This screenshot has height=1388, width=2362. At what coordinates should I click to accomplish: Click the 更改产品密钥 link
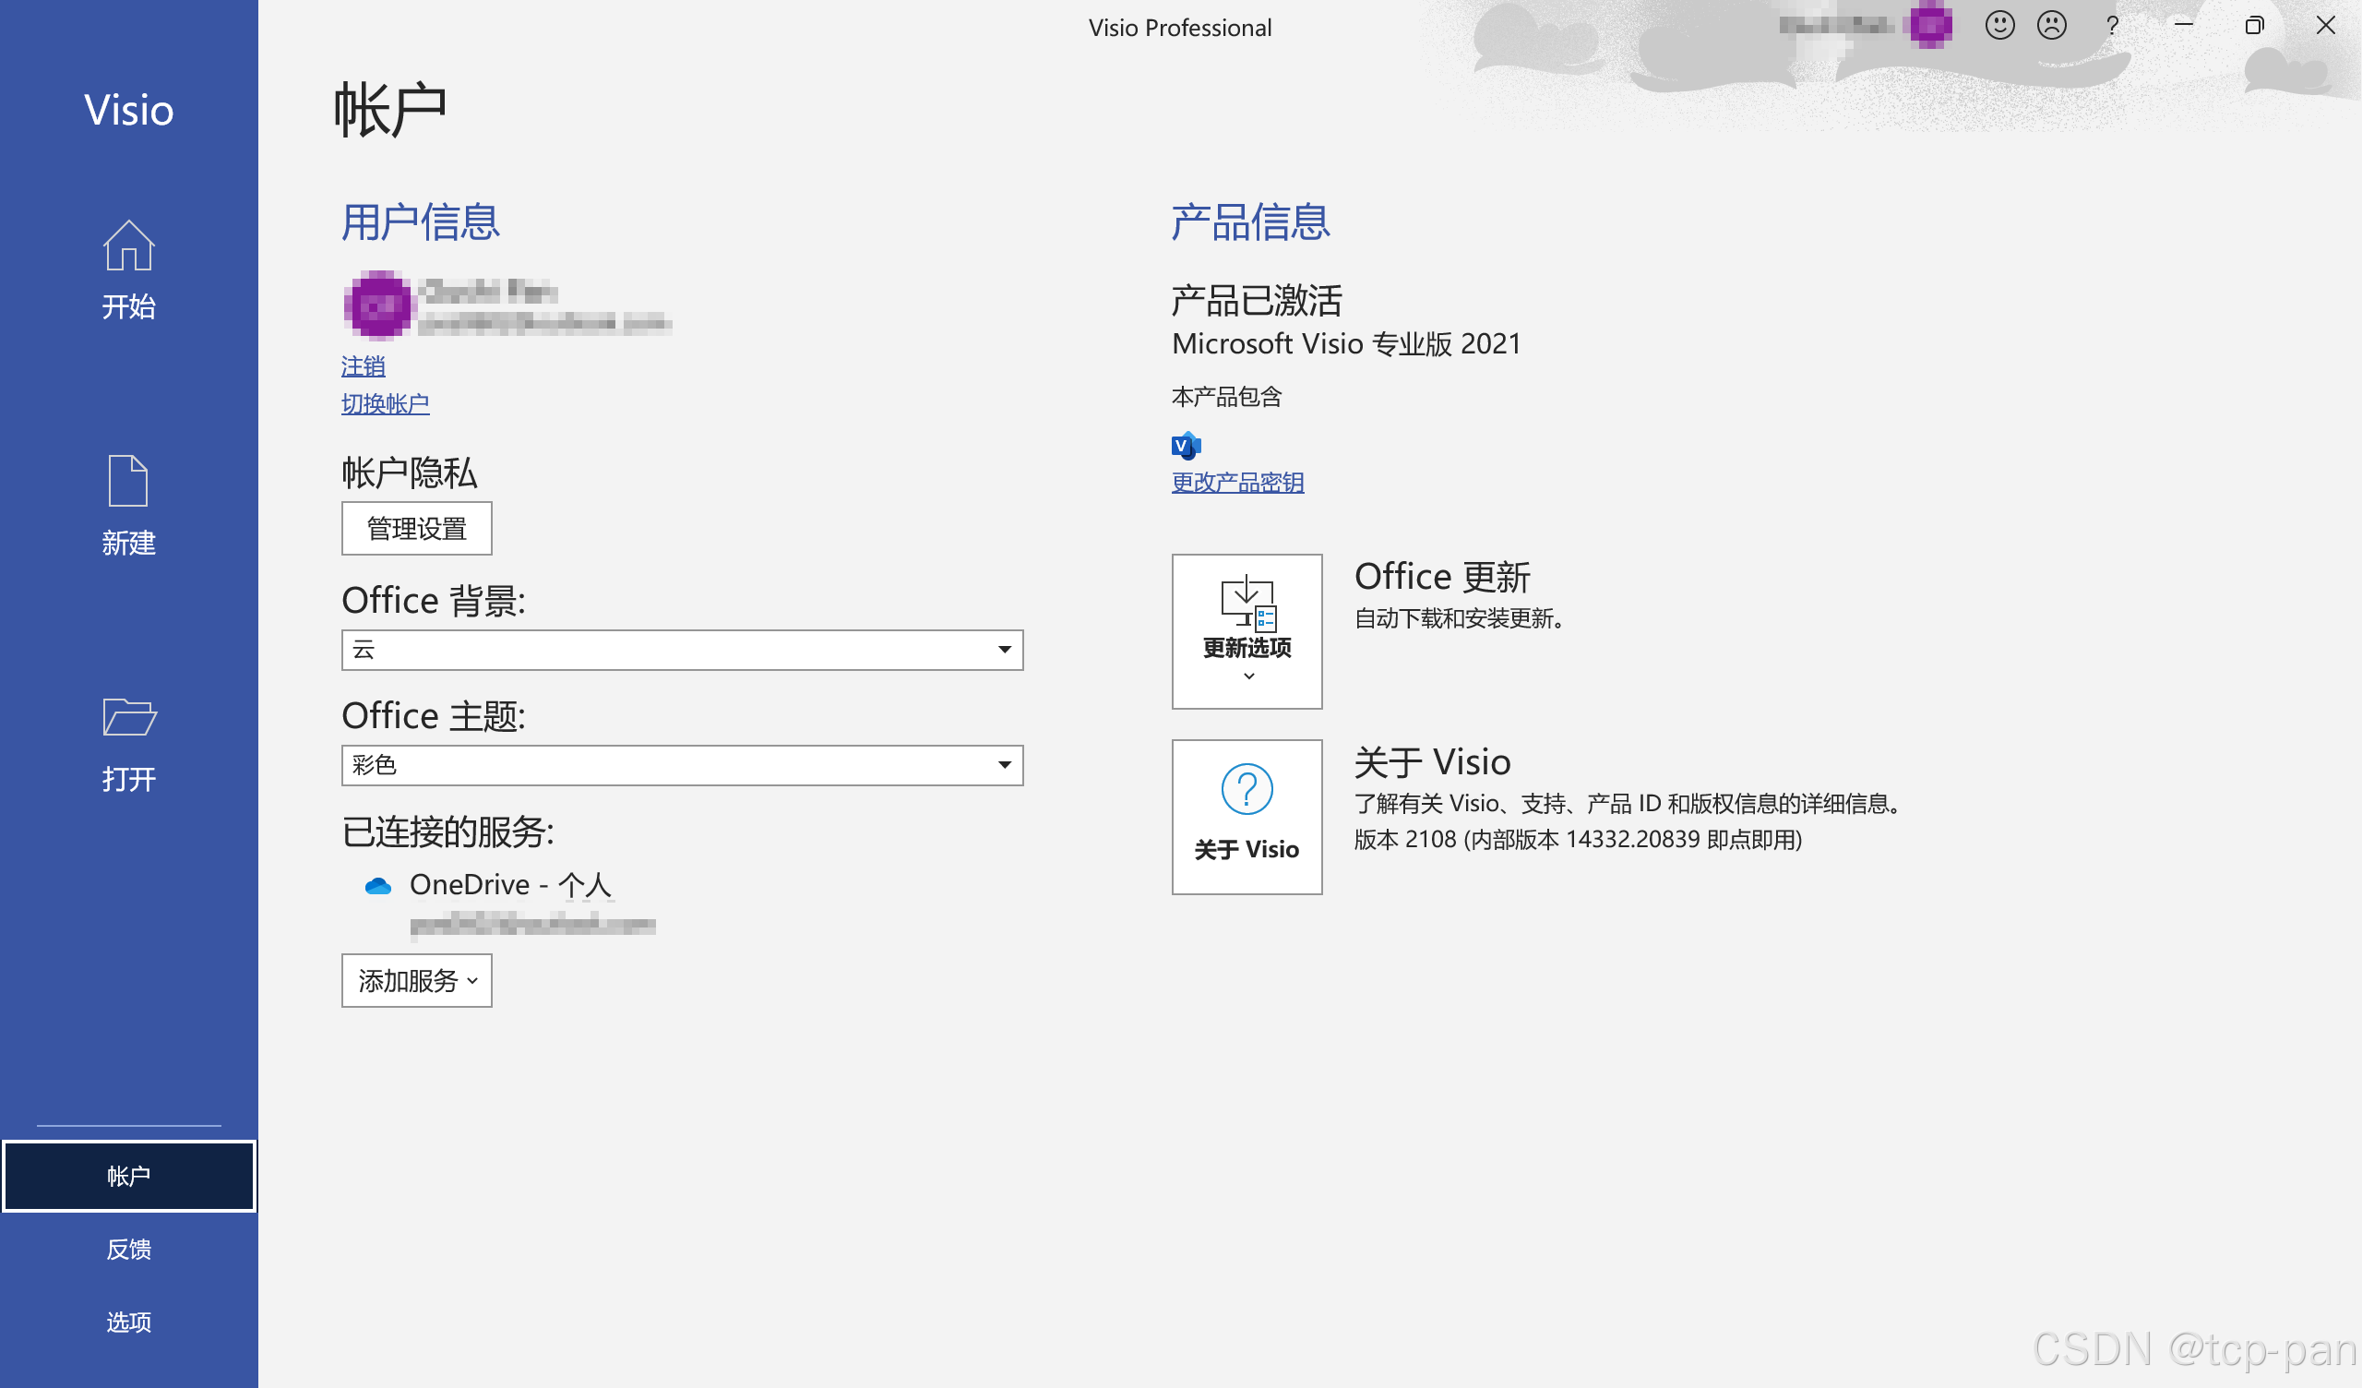(1237, 482)
